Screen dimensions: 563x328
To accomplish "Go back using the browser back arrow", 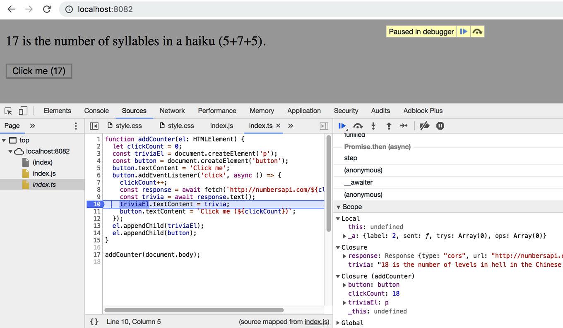I will (11, 9).
